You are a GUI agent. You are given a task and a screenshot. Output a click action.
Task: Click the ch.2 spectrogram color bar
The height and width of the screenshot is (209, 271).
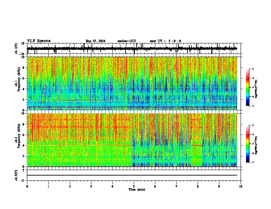248,144
